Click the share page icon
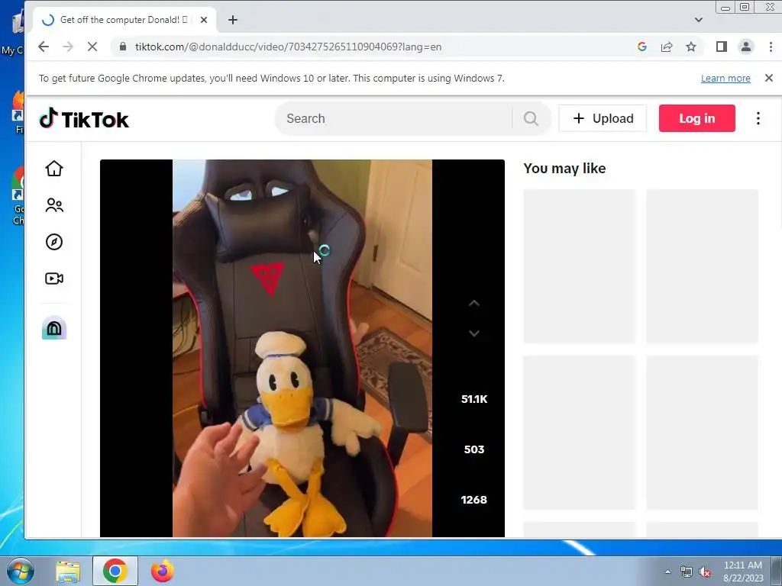This screenshot has width=782, height=586. pyautogui.click(x=666, y=47)
